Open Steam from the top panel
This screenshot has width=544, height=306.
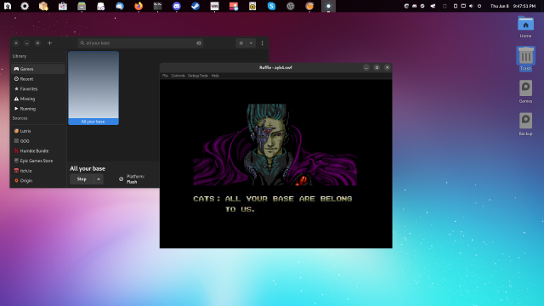pyautogui.click(x=195, y=6)
